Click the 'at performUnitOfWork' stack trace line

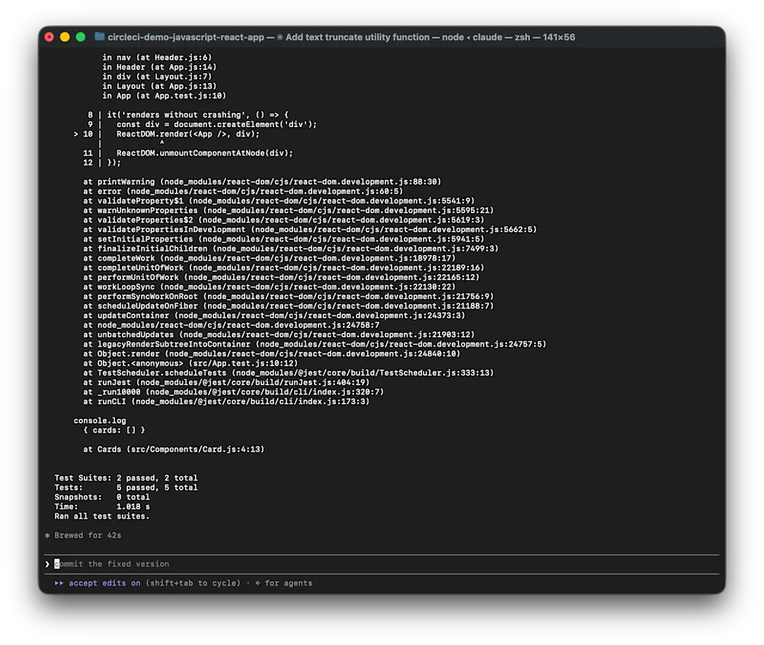tap(281, 277)
